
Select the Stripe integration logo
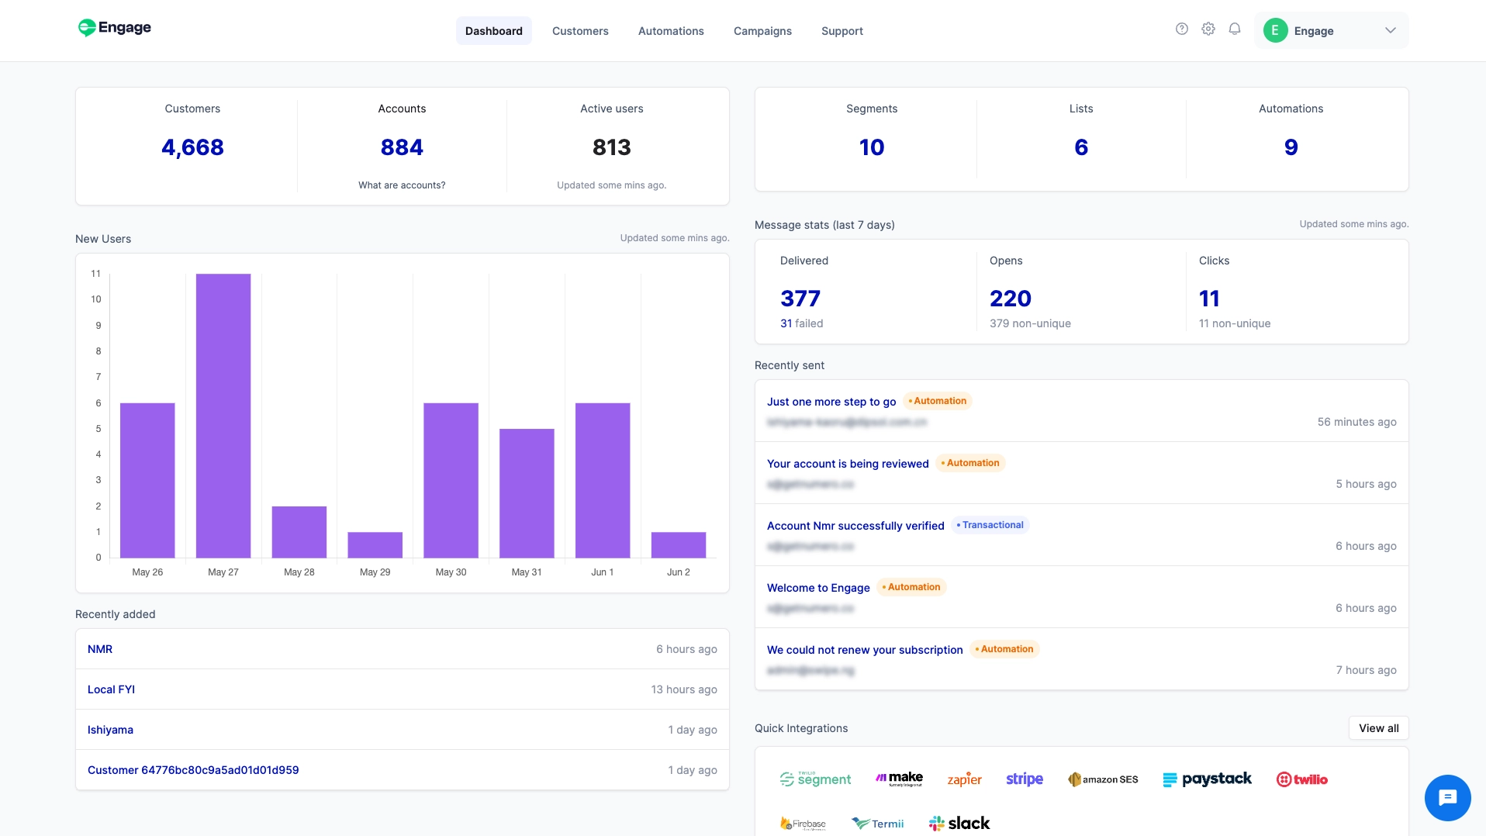pyautogui.click(x=1024, y=779)
